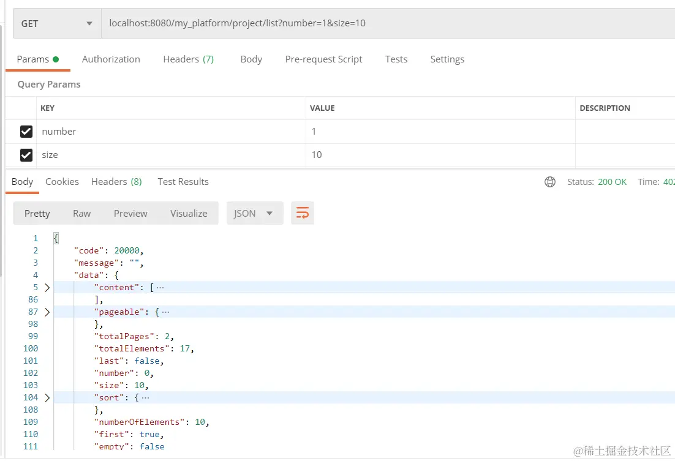Edit the value 1 of number
Viewport: 675px width, 461px height.
441,131
